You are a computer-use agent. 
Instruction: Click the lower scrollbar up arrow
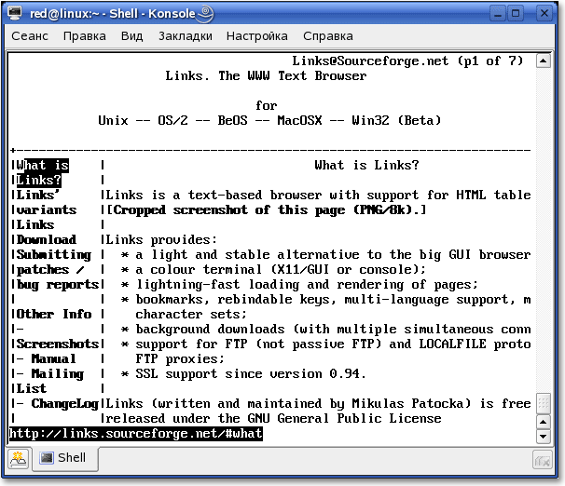tap(543, 422)
